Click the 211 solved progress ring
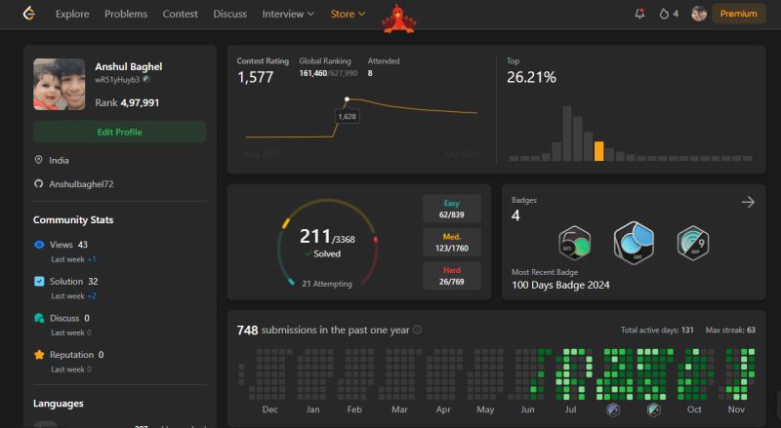This screenshot has width=781, height=428. pyautogui.click(x=327, y=243)
